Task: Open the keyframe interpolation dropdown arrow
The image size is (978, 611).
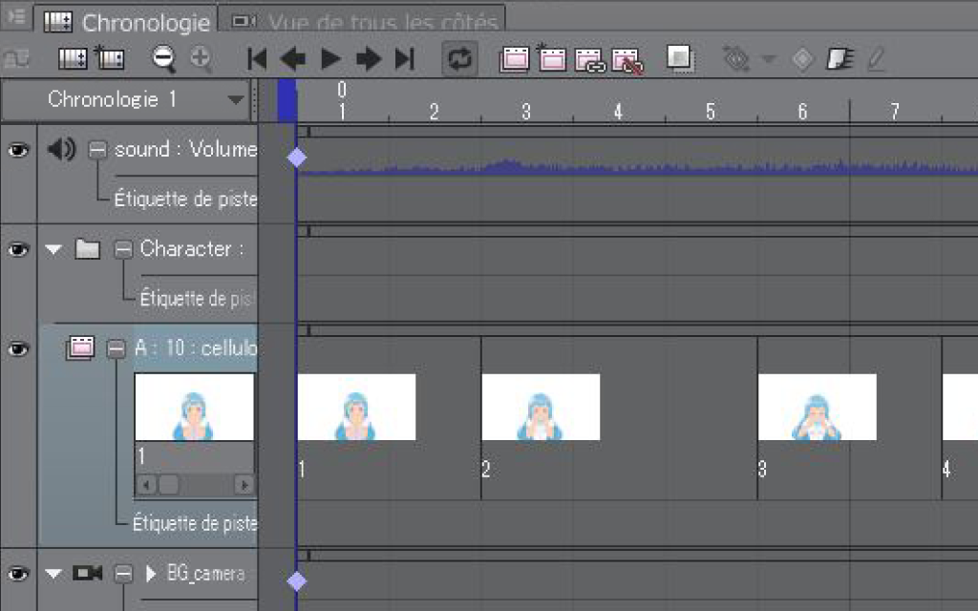Action: pyautogui.click(x=769, y=59)
